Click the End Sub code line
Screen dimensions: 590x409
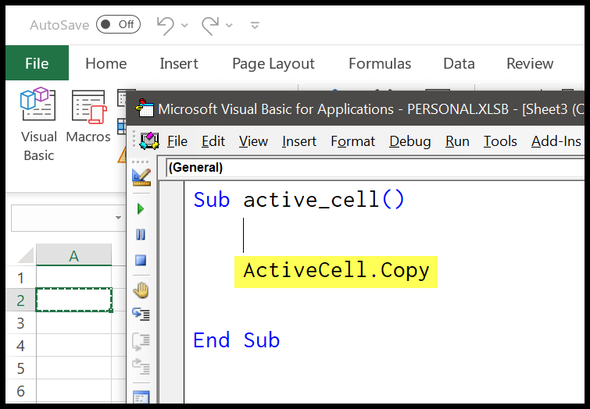click(237, 340)
